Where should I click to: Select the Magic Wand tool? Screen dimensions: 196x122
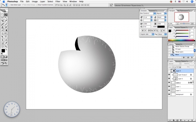[x=6, y=18]
